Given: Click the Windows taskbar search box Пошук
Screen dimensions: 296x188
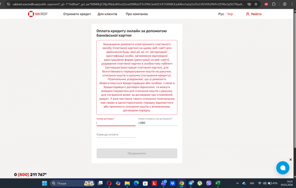Looking at the screenshot, I should pyautogui.click(x=72, y=183).
